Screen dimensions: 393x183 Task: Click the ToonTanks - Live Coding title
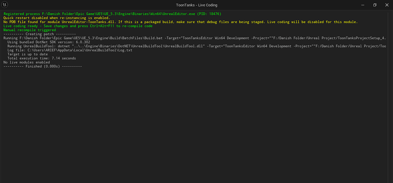196,5
